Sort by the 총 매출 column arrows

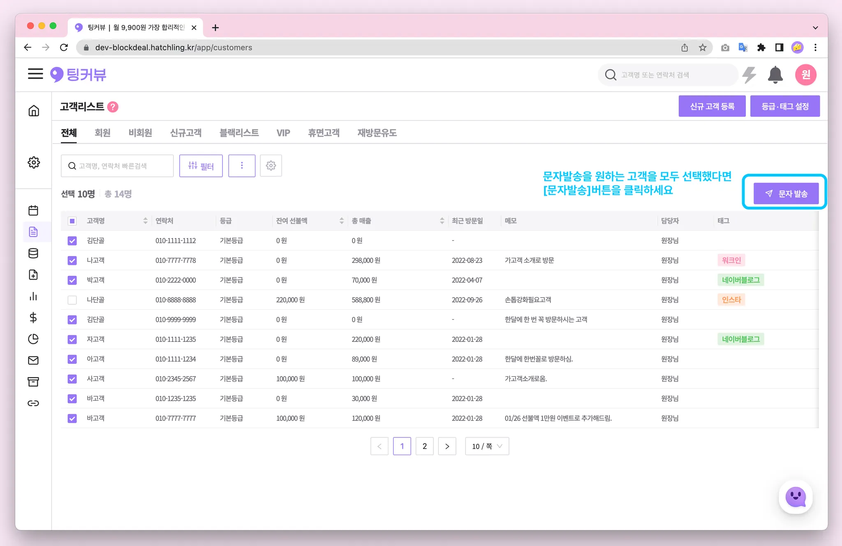pos(442,221)
